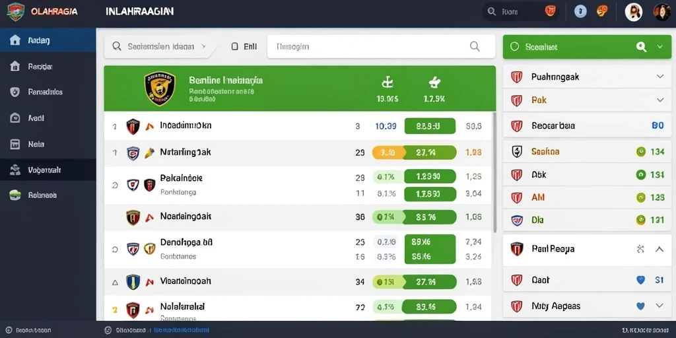Click the green Soealiat search icon

[641, 47]
